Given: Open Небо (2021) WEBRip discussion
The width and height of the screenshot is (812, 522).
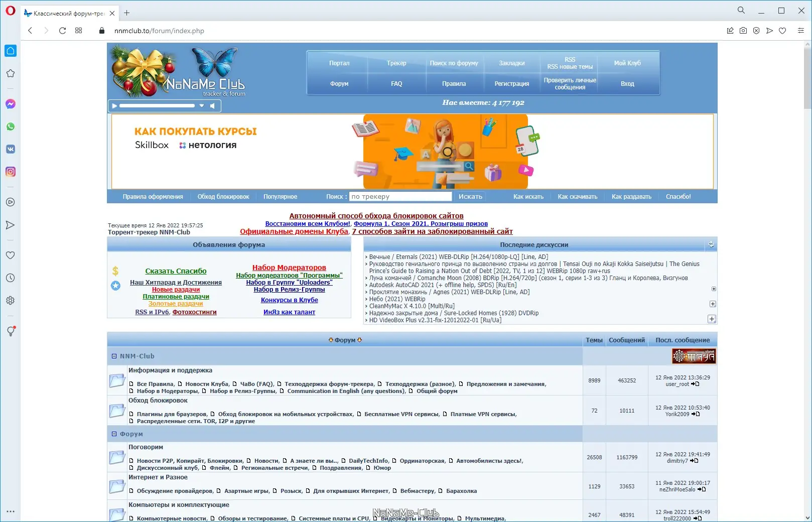Looking at the screenshot, I should [x=397, y=299].
